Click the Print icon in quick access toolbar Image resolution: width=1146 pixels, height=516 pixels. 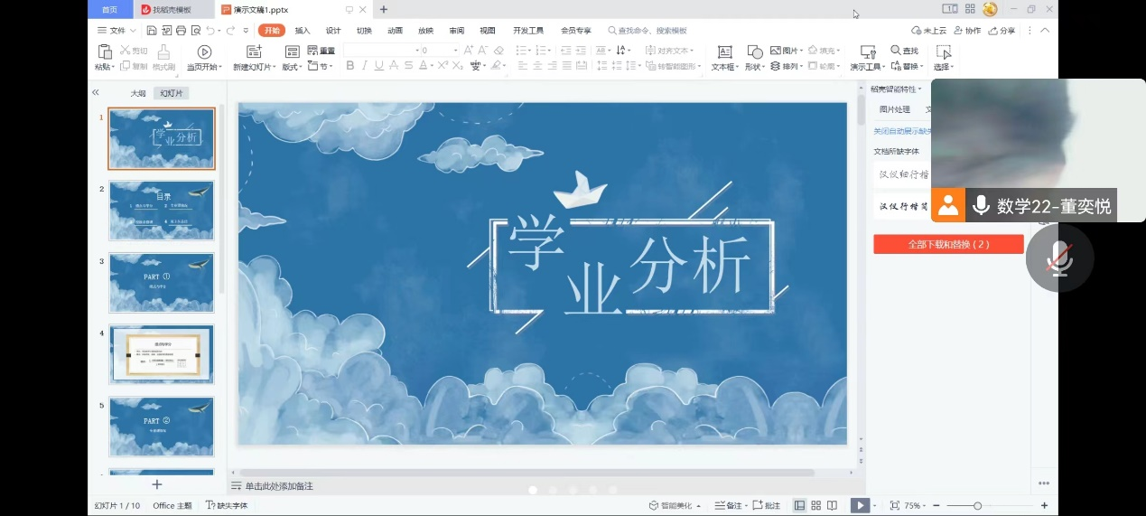[x=181, y=30]
